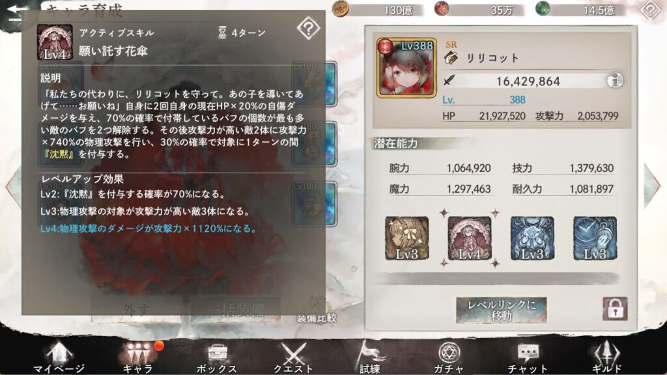This screenshot has height=375, width=667.
Task: Click the レベルリンクに移動 button
Action: [502, 311]
